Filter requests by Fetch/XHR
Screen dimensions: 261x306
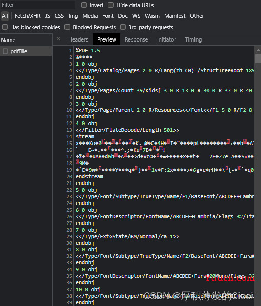click(28, 16)
